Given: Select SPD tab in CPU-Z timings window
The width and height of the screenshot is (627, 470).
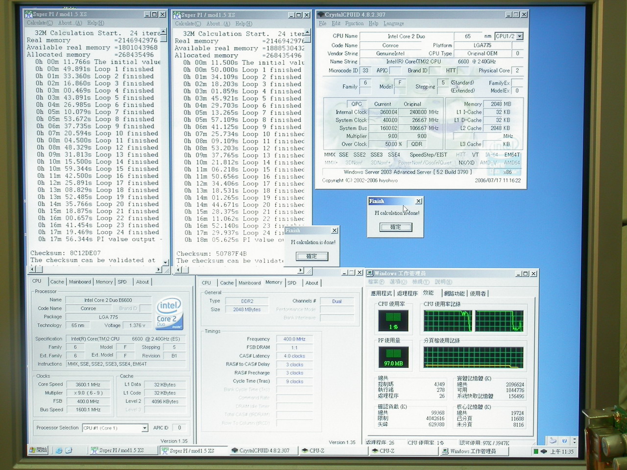Looking at the screenshot, I should (x=292, y=283).
